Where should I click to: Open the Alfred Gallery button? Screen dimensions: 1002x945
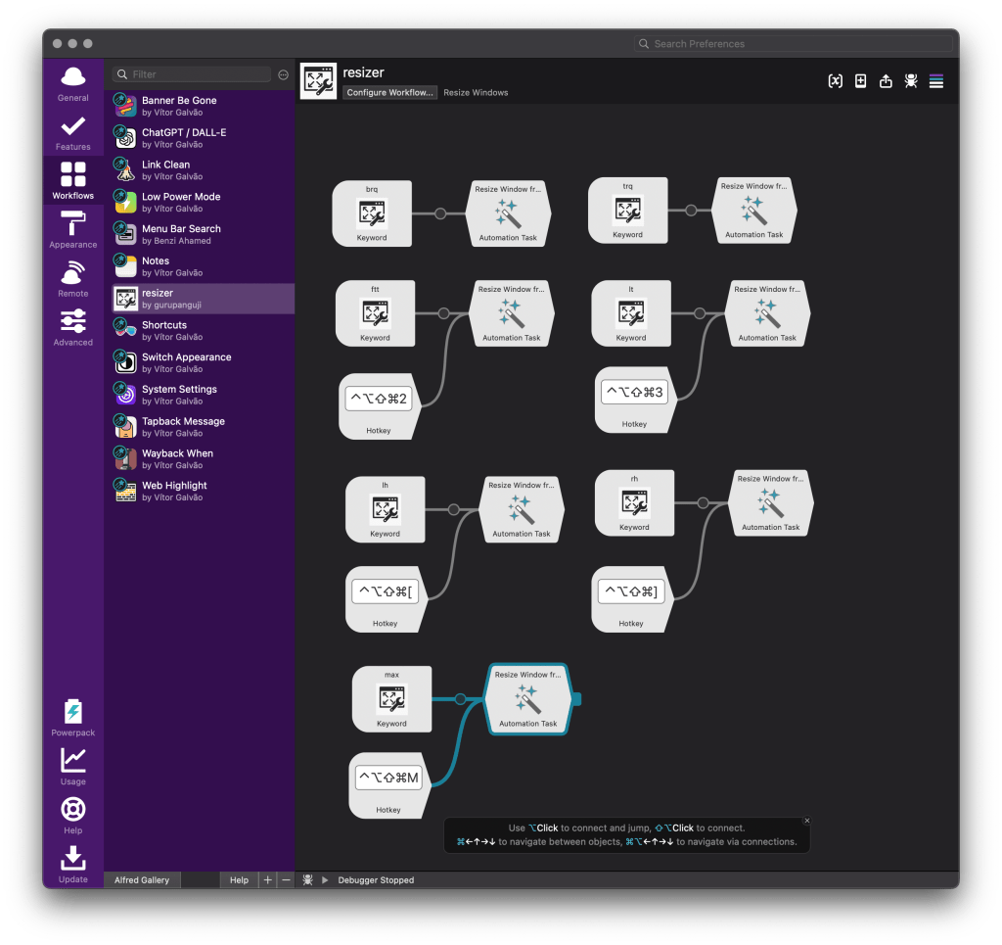pos(142,880)
